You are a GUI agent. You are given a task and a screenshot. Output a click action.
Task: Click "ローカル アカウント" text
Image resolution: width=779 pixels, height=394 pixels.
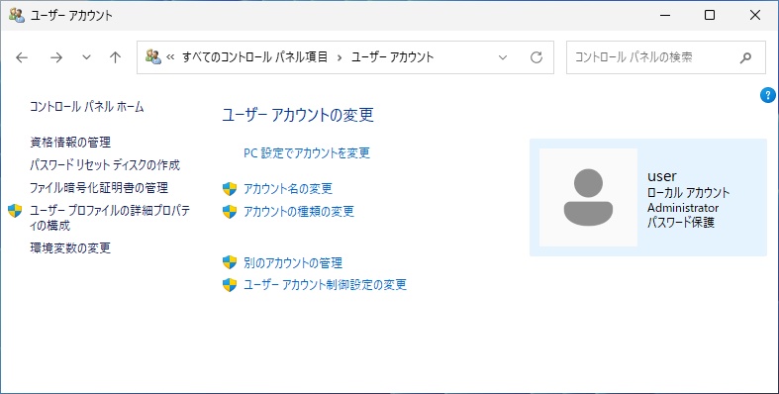click(x=689, y=193)
